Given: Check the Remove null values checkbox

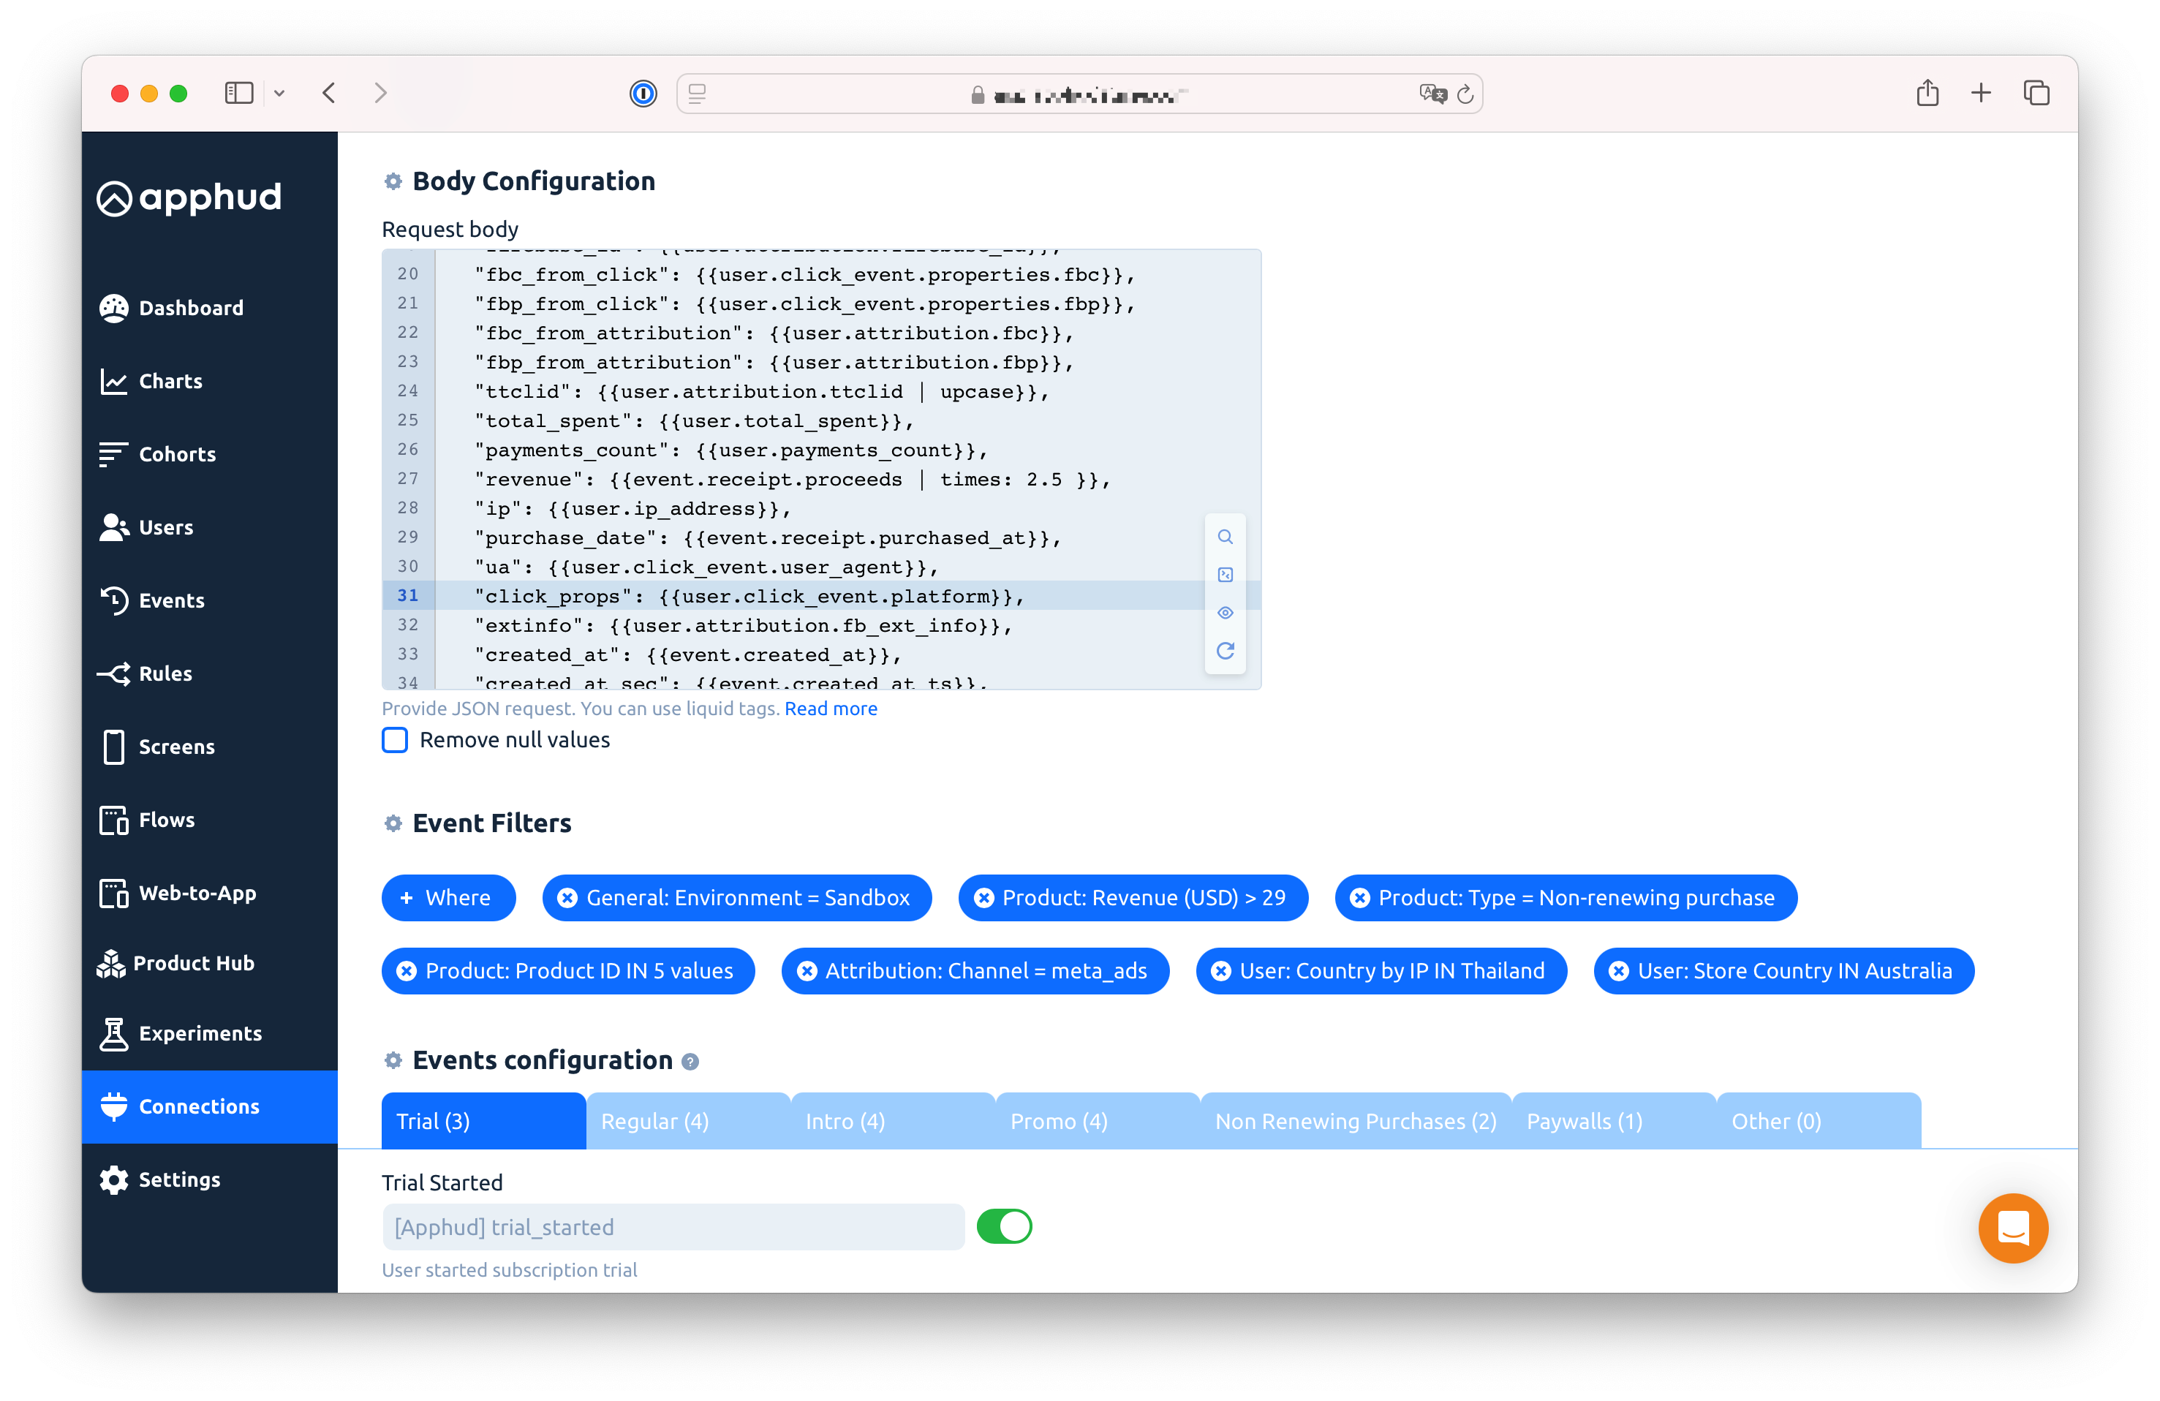Looking at the screenshot, I should [x=395, y=741].
